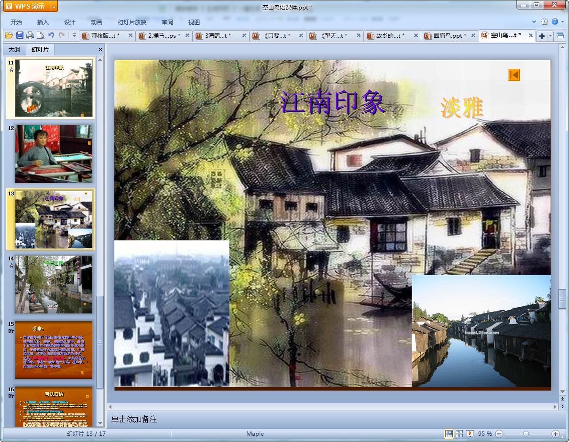The height and width of the screenshot is (442, 569).
Task: Select the 江南印象 title text on slide
Action: [x=332, y=102]
